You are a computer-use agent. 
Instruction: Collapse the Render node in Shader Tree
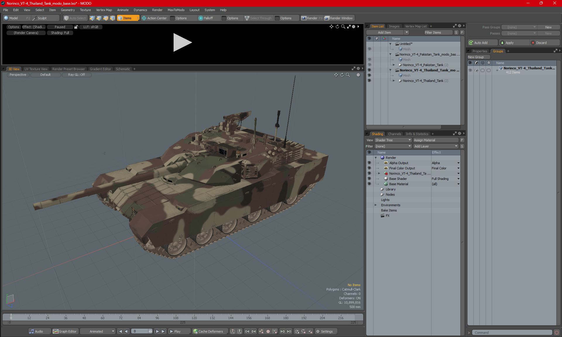point(376,158)
